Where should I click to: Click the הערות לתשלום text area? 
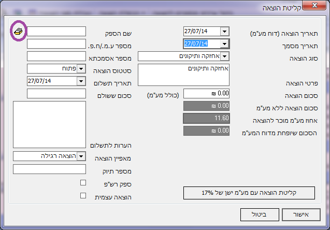(x=49, y=124)
